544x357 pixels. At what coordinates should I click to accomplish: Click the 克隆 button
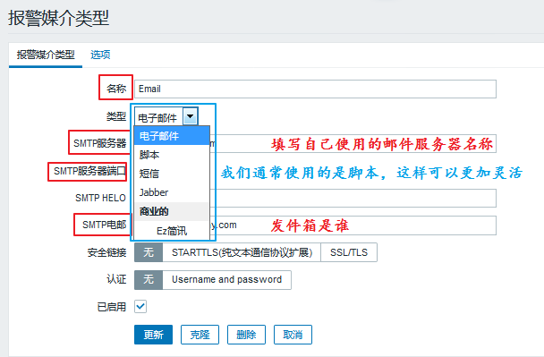coord(200,335)
